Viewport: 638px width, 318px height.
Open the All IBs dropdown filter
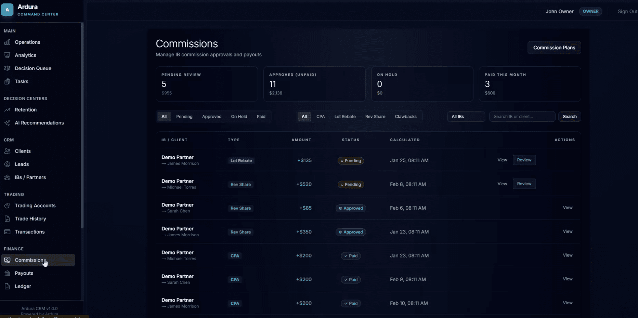click(x=466, y=117)
